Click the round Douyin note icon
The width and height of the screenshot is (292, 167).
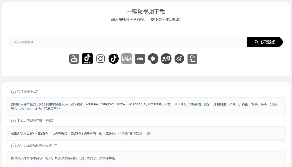(x=114, y=59)
